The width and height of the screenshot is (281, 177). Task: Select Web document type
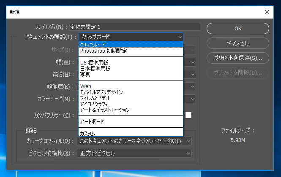pos(131,86)
